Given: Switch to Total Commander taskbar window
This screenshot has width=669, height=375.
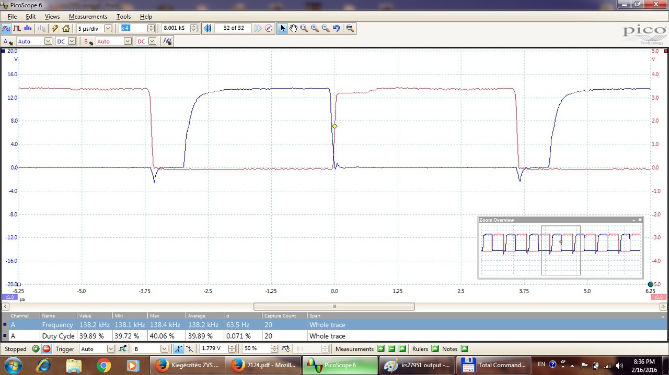Looking at the screenshot, I should click(x=494, y=366).
